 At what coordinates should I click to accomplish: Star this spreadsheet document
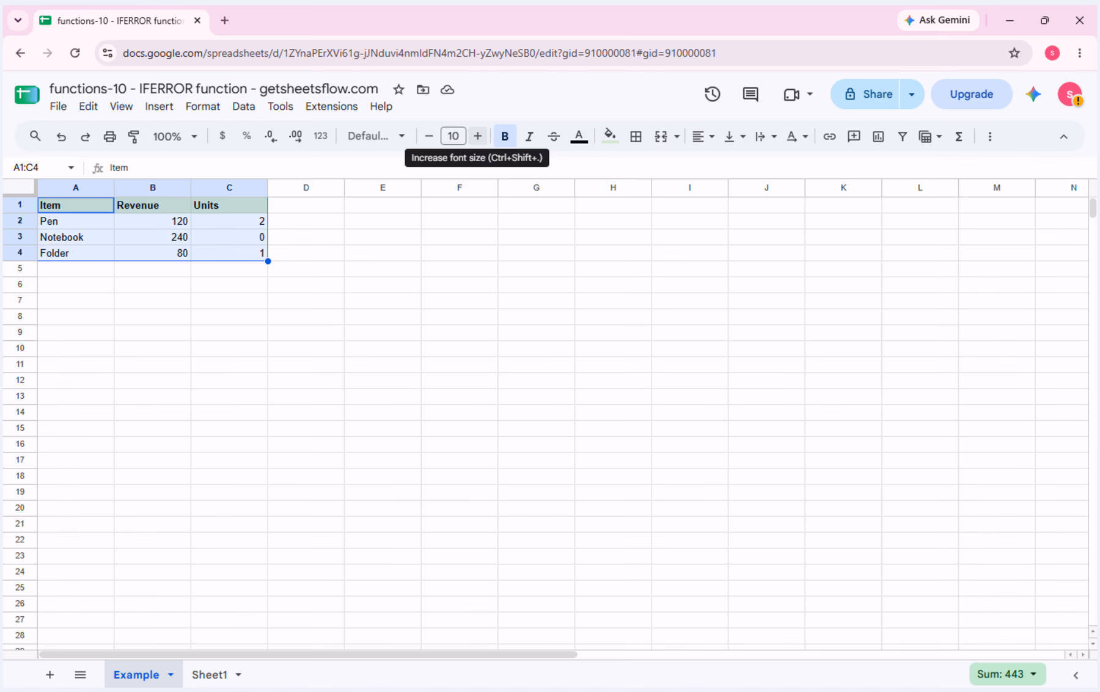pos(398,90)
